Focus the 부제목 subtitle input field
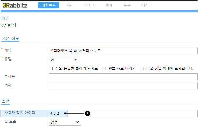 123,77
